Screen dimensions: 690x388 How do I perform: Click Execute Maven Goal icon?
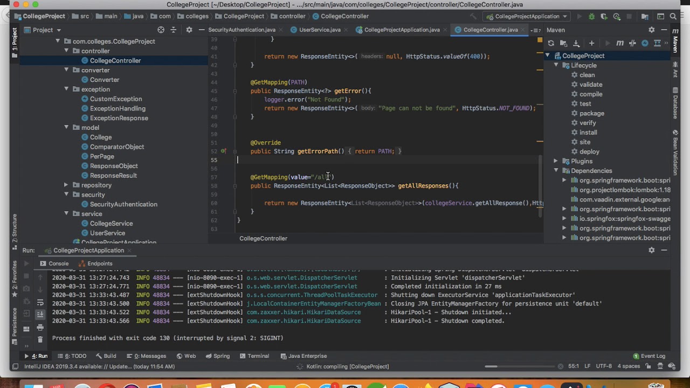(620, 43)
